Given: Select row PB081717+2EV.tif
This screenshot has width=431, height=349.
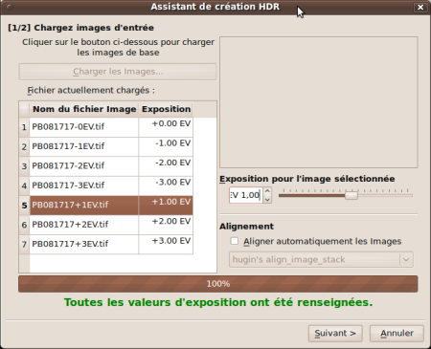Looking at the screenshot, I should click(106, 225).
